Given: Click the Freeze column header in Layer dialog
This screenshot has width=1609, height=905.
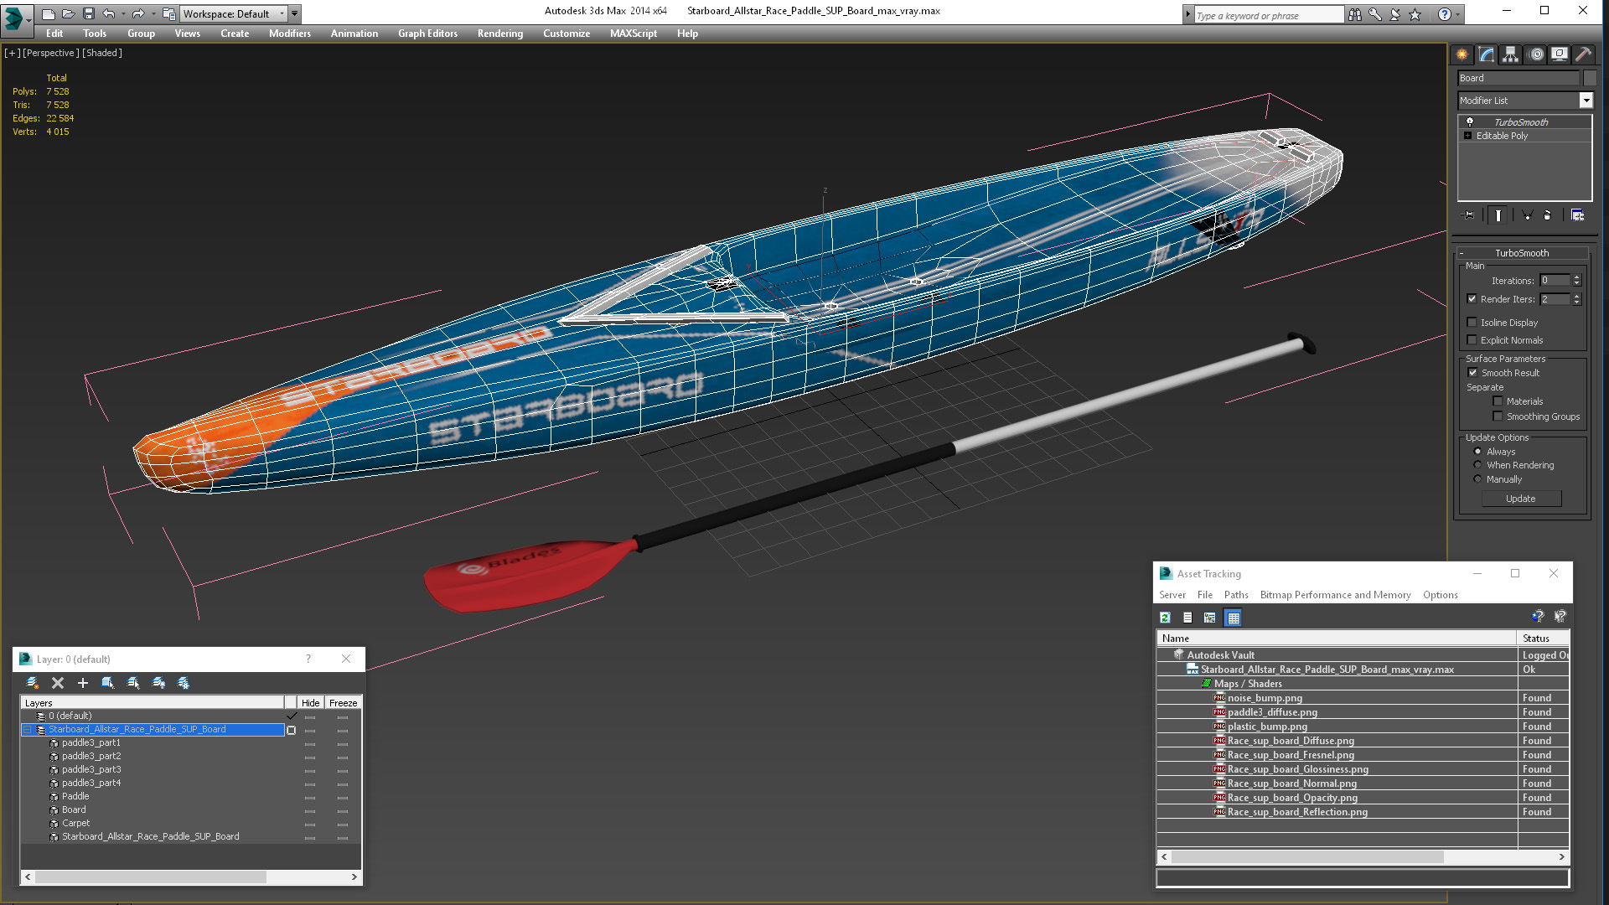Looking at the screenshot, I should 343,703.
